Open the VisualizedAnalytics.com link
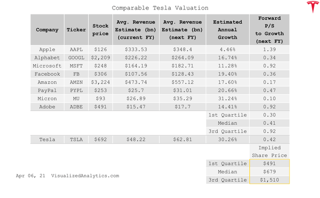This screenshot has width=320, height=198. (85, 176)
